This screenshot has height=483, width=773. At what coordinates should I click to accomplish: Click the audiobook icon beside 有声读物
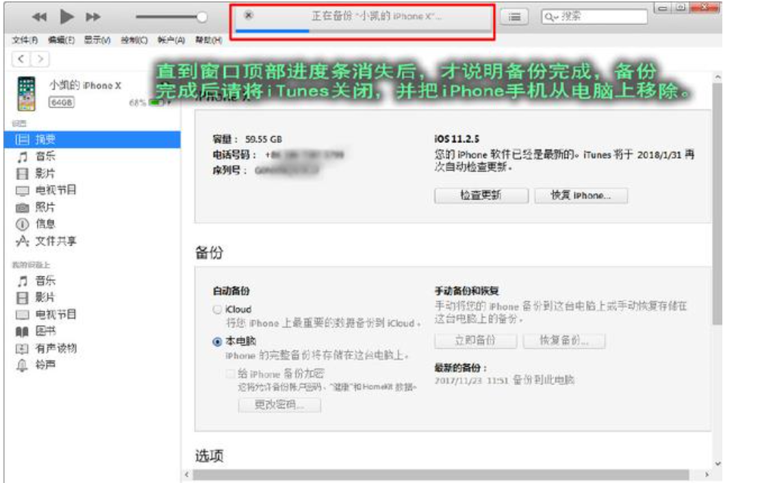pyautogui.click(x=22, y=349)
